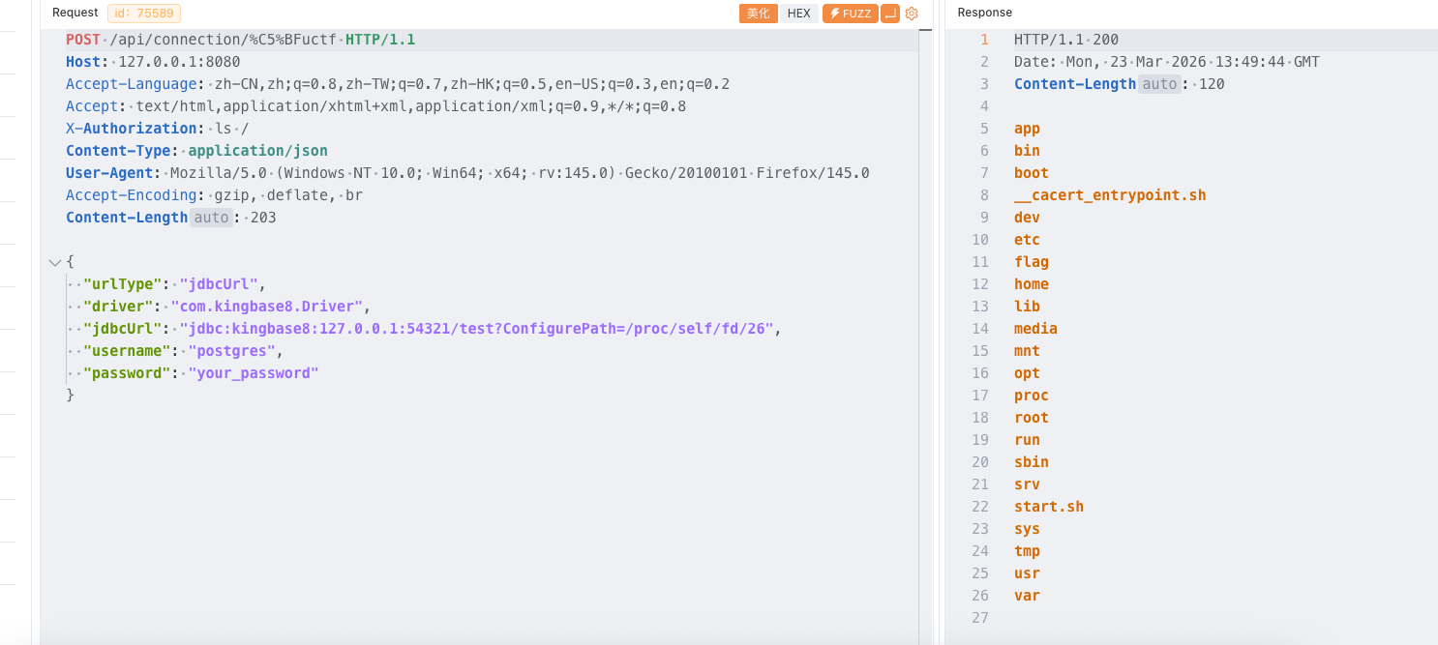
Task: Click the HTTP/1.1 200 status line
Action: pos(1066,40)
